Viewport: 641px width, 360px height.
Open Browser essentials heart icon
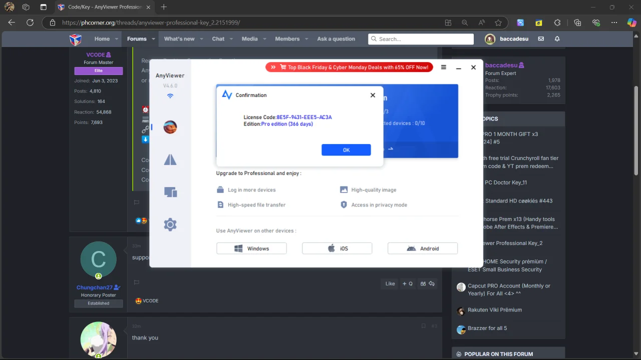[596, 22]
